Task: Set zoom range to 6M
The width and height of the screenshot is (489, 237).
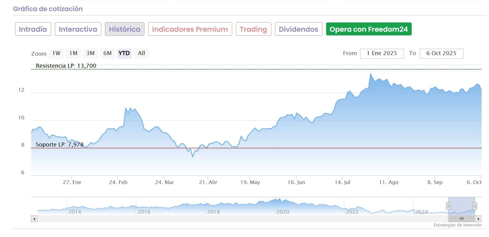Action: pyautogui.click(x=107, y=53)
